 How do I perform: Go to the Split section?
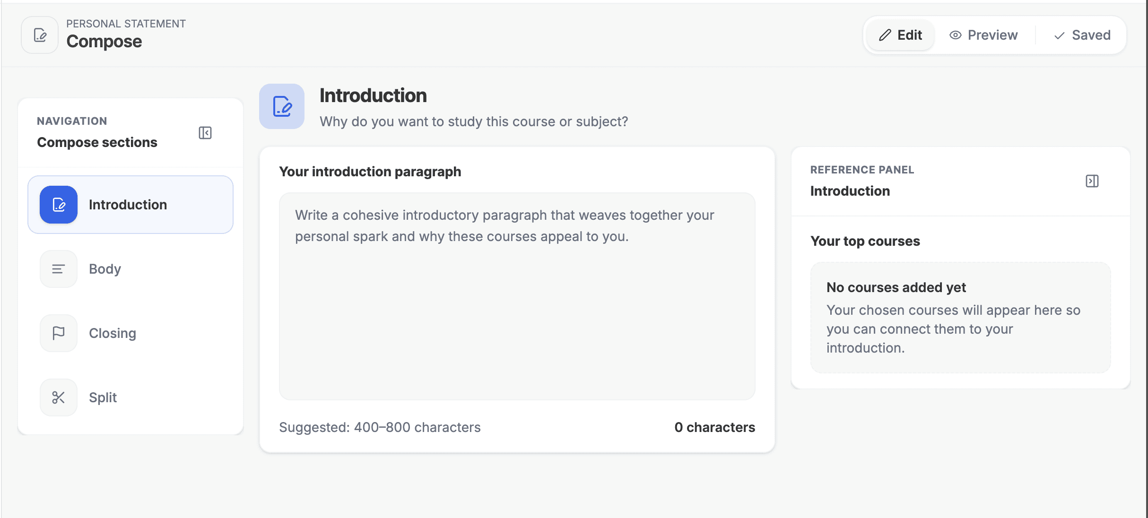(x=103, y=397)
